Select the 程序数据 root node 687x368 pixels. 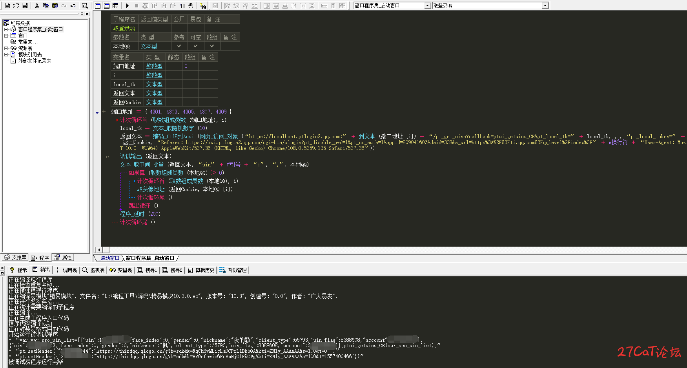(20, 23)
